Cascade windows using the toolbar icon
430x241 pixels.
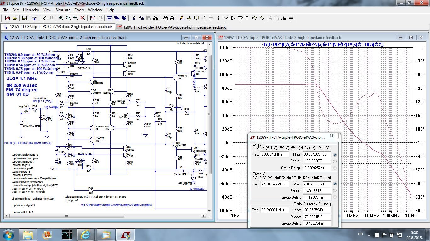pos(117,18)
